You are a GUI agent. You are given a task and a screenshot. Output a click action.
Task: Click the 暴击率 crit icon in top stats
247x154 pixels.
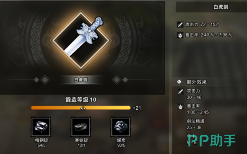pos(180,35)
